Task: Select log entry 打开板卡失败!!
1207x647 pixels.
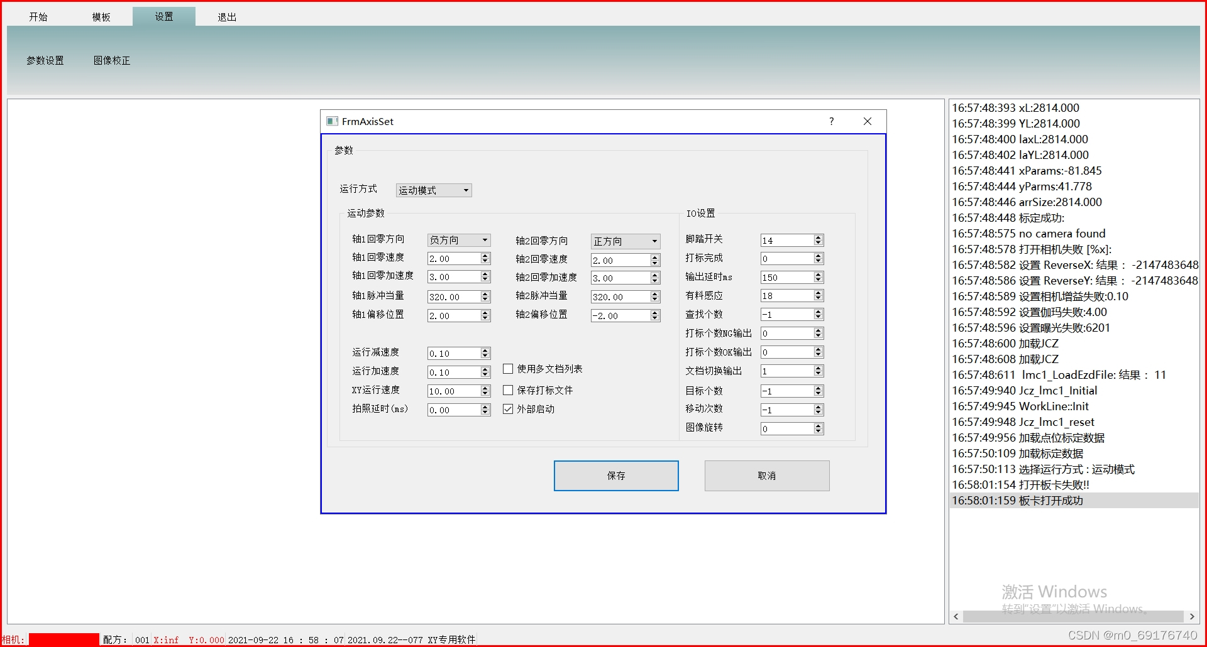Action: [1074, 485]
